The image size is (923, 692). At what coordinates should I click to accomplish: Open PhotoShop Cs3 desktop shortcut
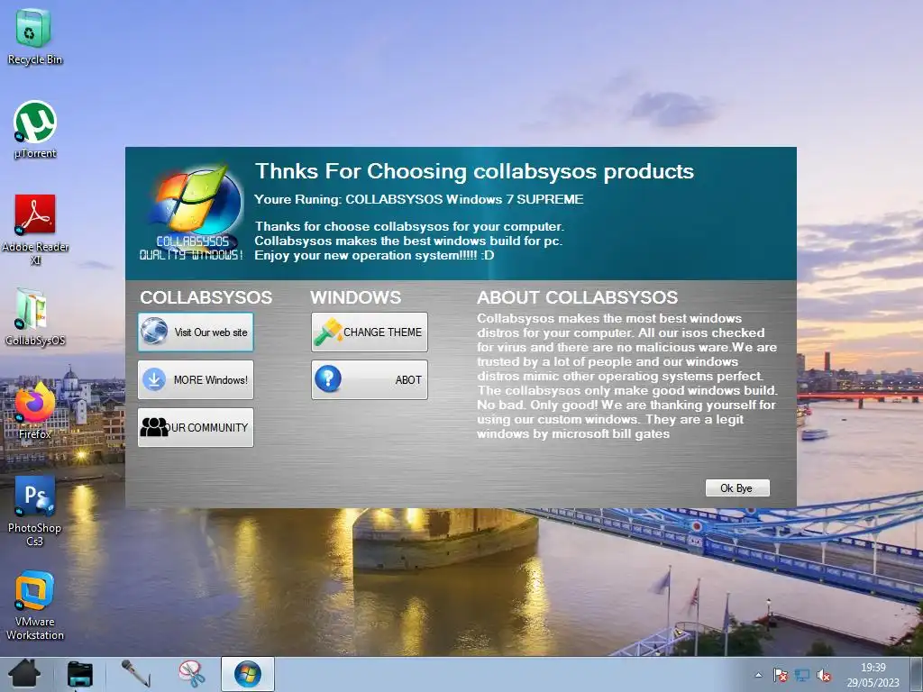pos(35,511)
